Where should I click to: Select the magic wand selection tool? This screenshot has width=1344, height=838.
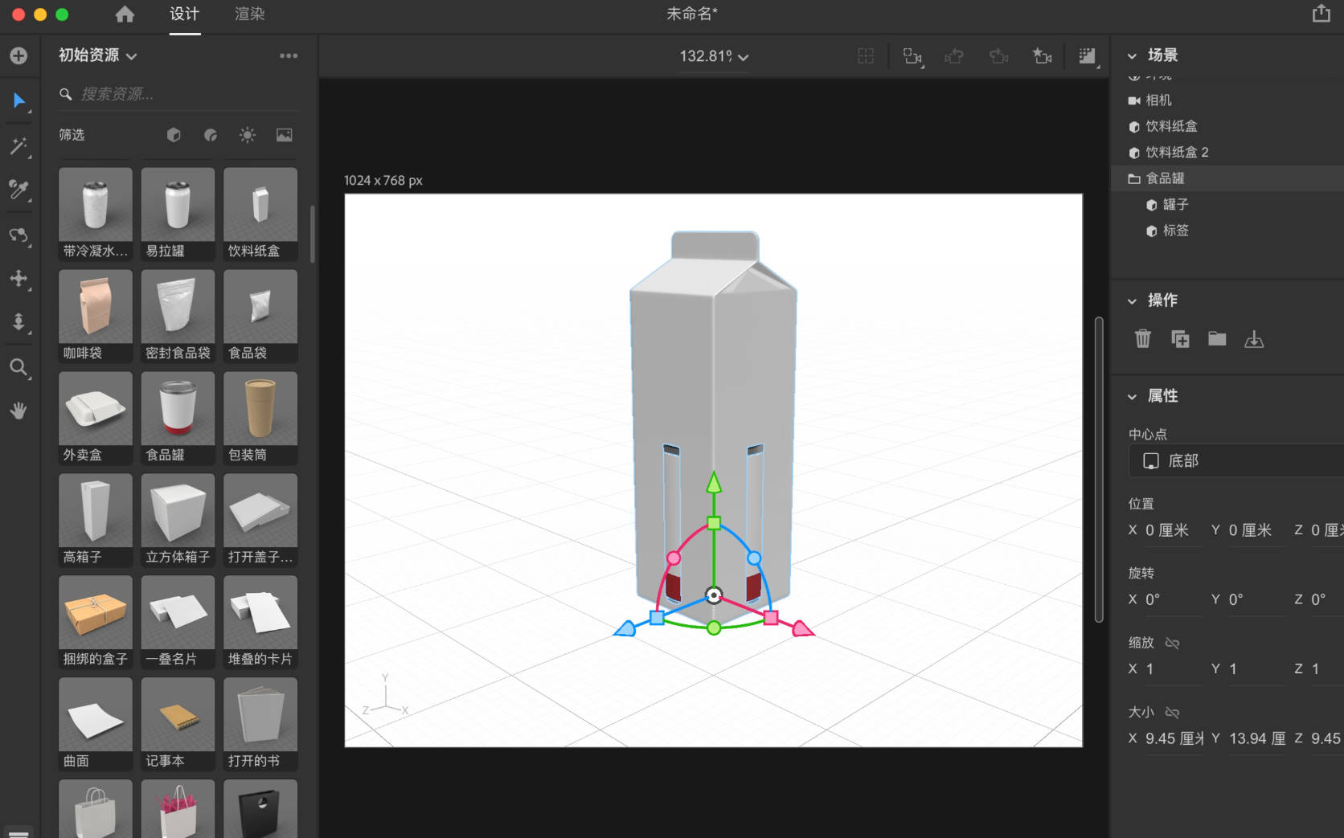click(x=19, y=146)
